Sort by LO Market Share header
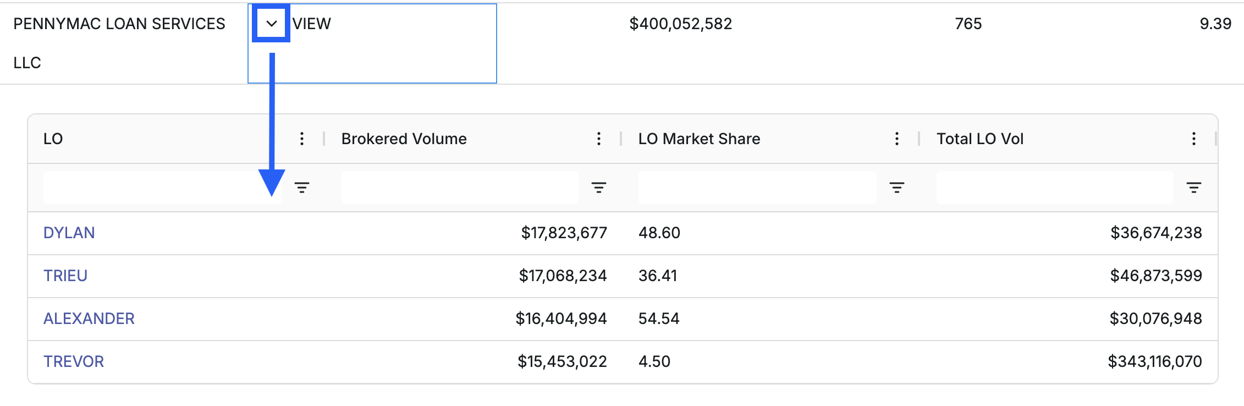 pos(700,139)
